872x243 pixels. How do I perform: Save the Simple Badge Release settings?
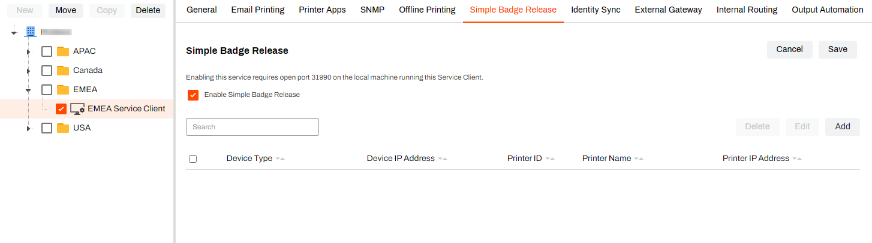838,50
